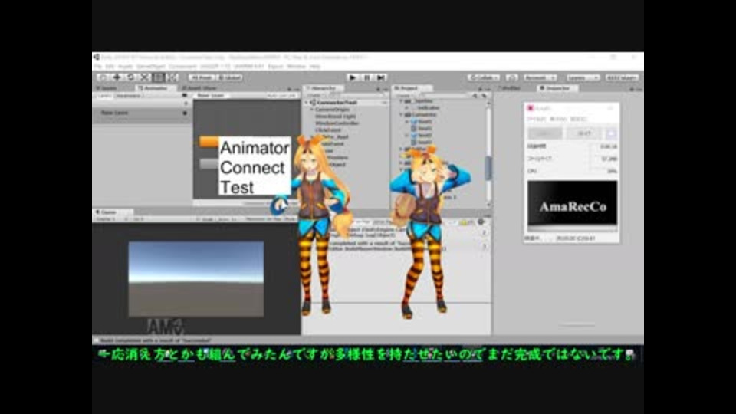Click the build completed status bar message
The height and width of the screenshot is (414, 736).
tap(156, 340)
